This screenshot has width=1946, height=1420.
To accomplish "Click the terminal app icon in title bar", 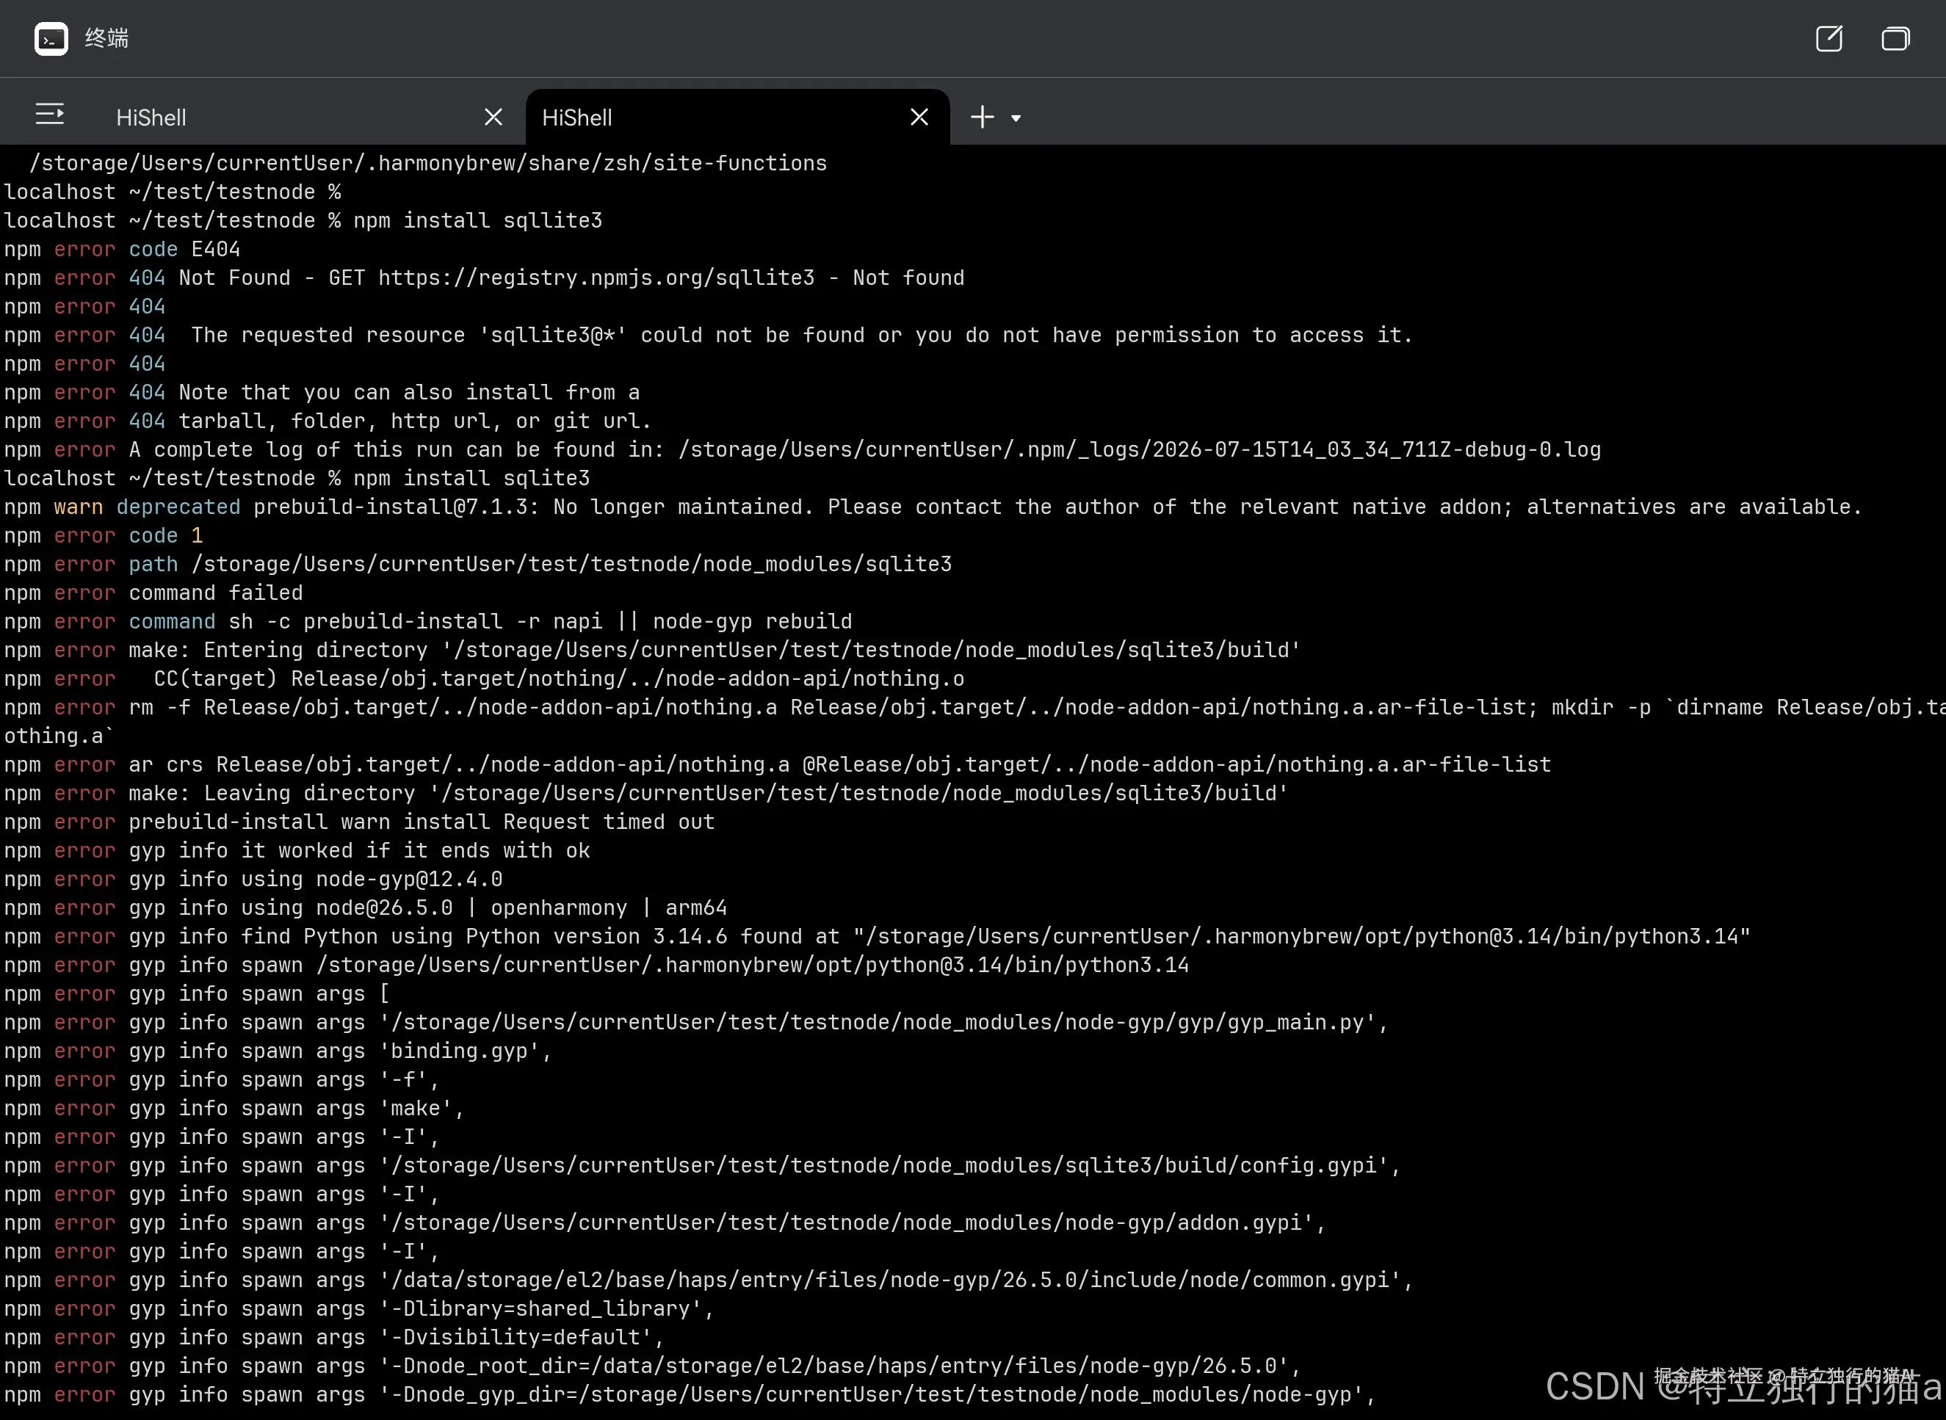I will pyautogui.click(x=51, y=39).
